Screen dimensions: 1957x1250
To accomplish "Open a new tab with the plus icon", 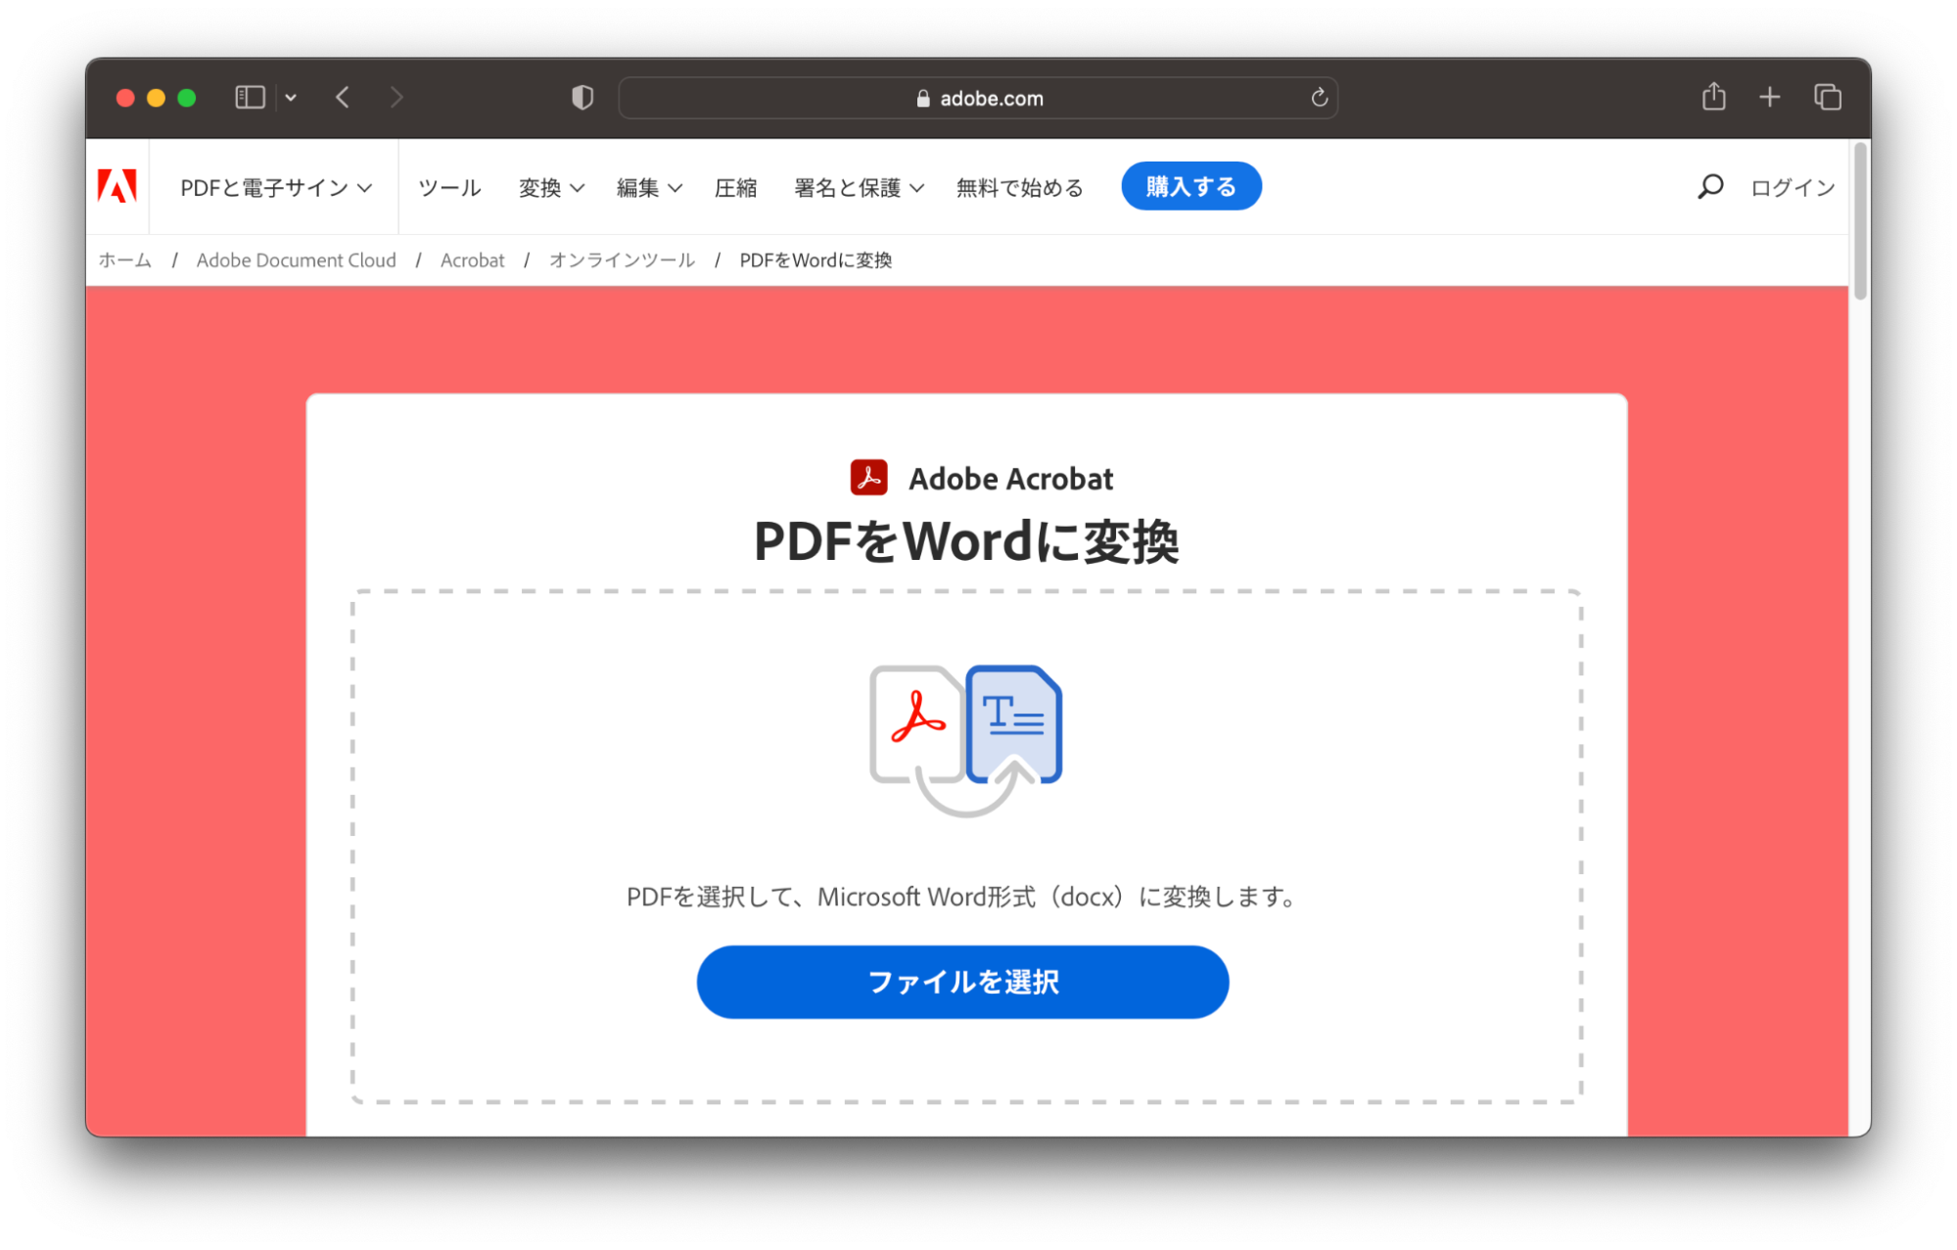I will pyautogui.click(x=1769, y=97).
